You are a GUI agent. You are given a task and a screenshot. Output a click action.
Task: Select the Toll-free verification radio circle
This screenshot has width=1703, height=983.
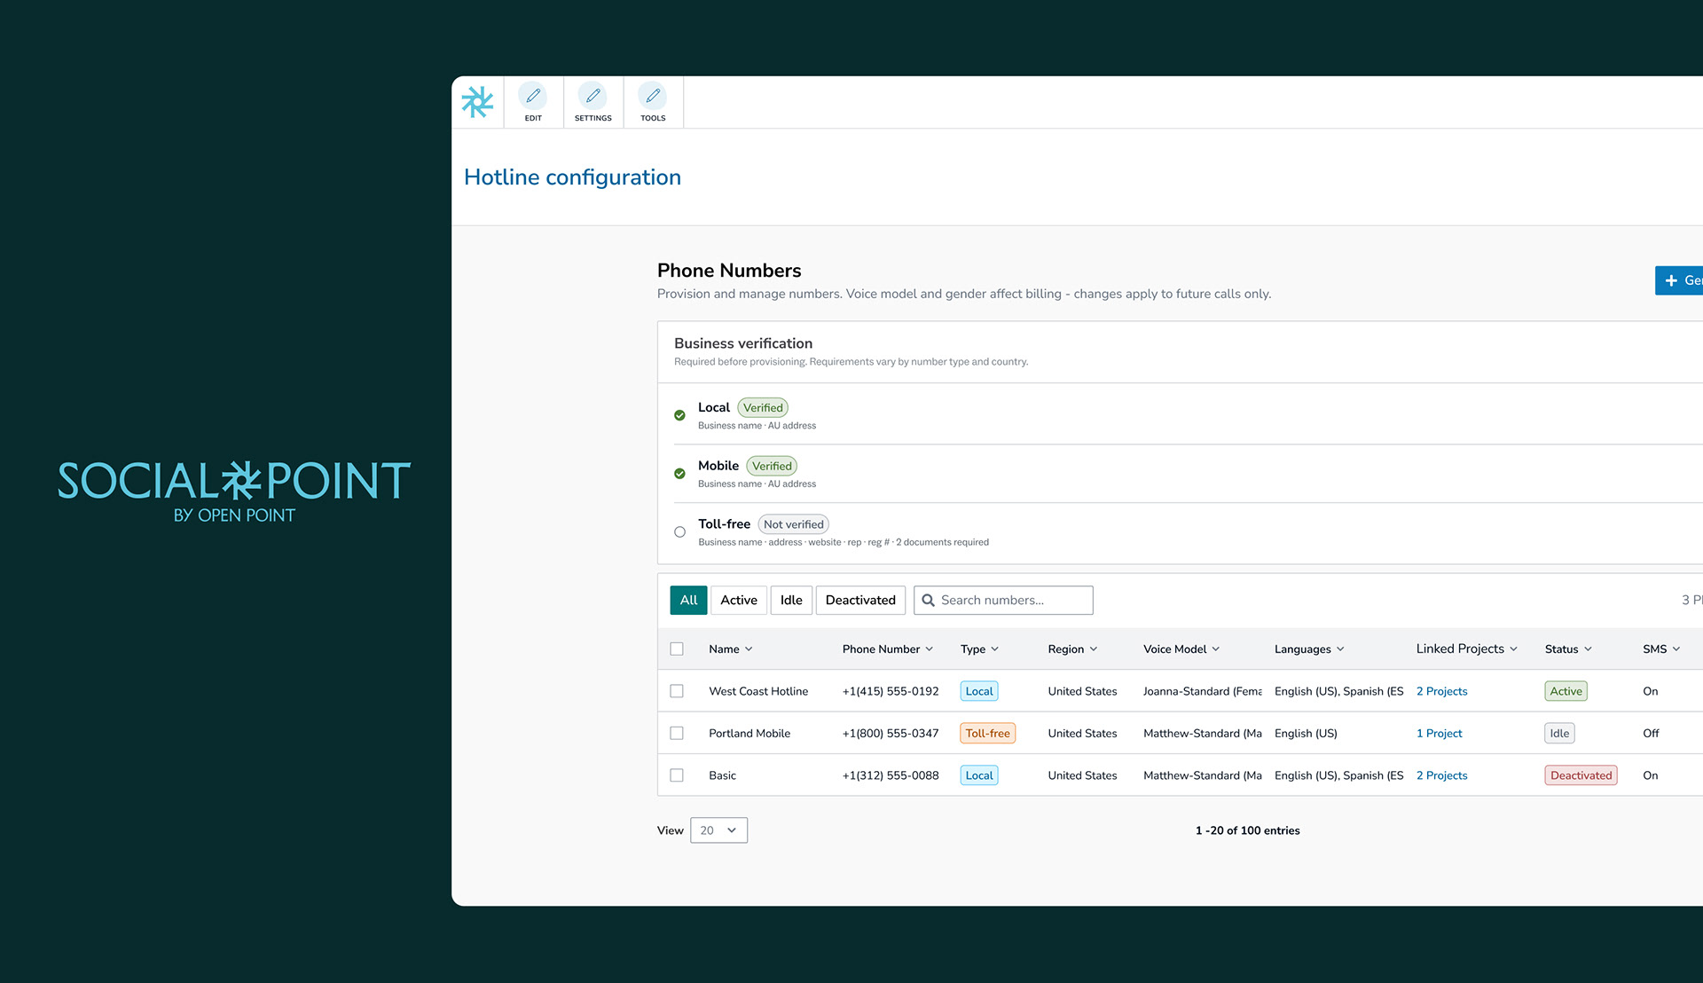pyautogui.click(x=679, y=532)
